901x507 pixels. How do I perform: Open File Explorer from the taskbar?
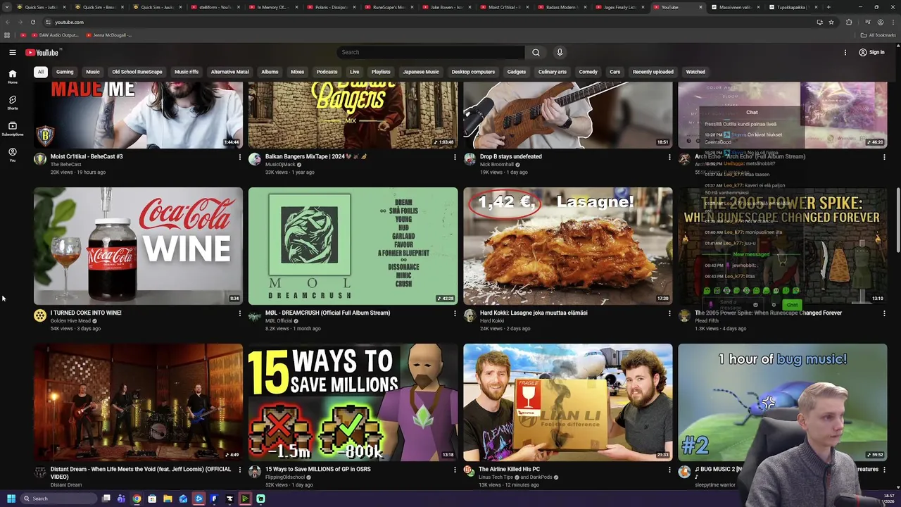168,499
